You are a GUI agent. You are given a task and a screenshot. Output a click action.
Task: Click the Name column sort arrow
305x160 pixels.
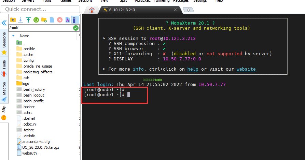pyautogui.click(x=13, y=35)
